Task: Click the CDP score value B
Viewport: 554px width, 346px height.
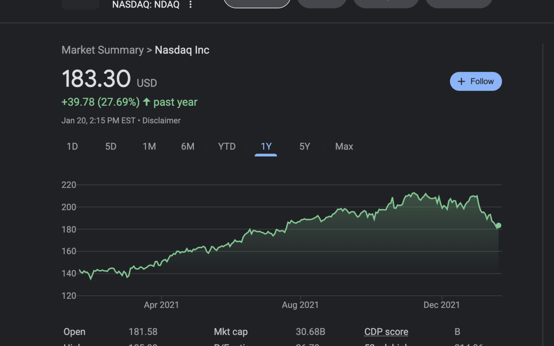Action: point(457,332)
